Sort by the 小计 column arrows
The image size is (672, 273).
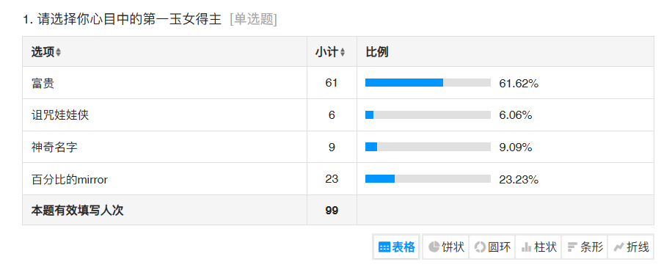click(x=343, y=52)
